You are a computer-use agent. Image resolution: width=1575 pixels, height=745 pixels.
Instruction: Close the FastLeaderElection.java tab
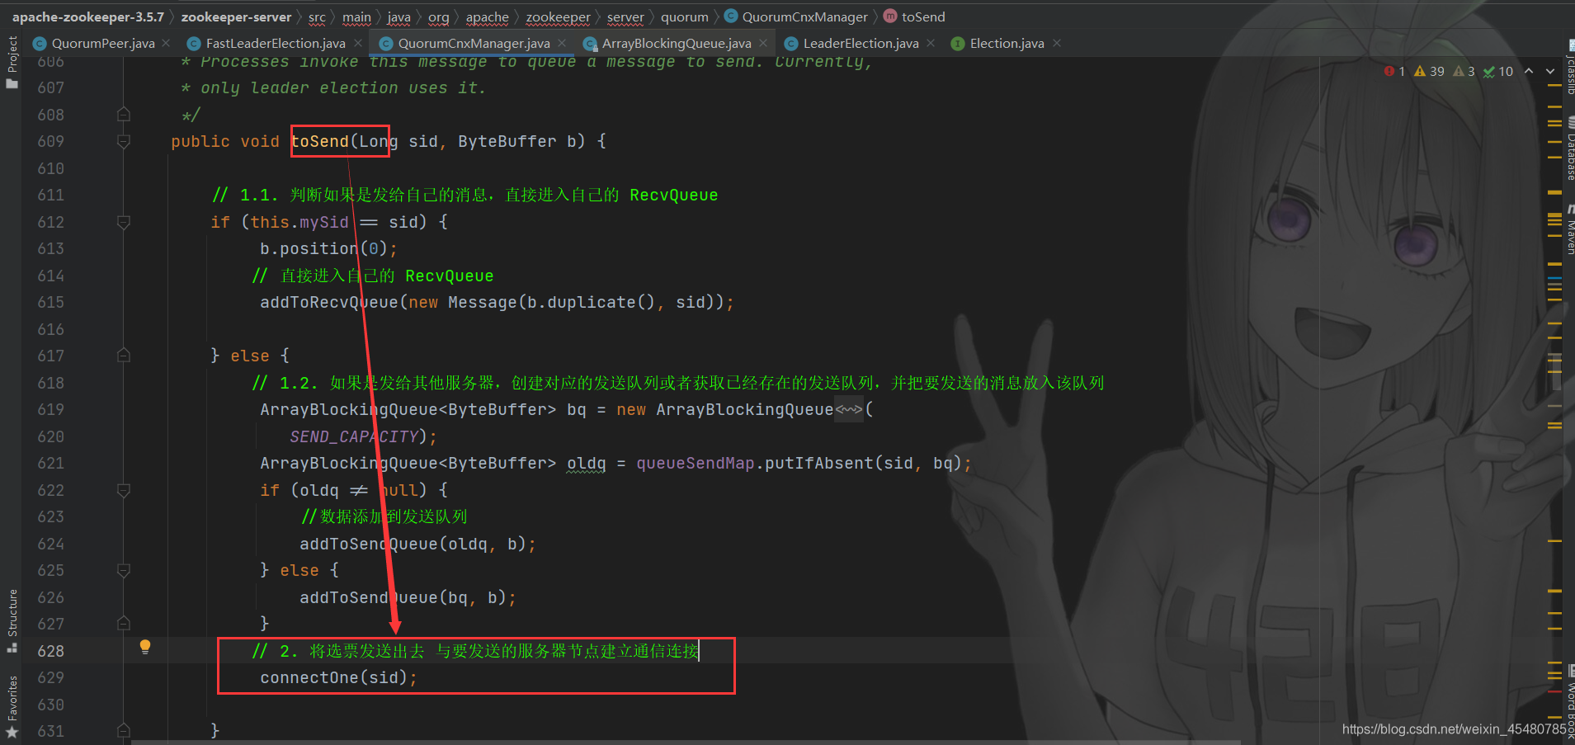(x=357, y=43)
